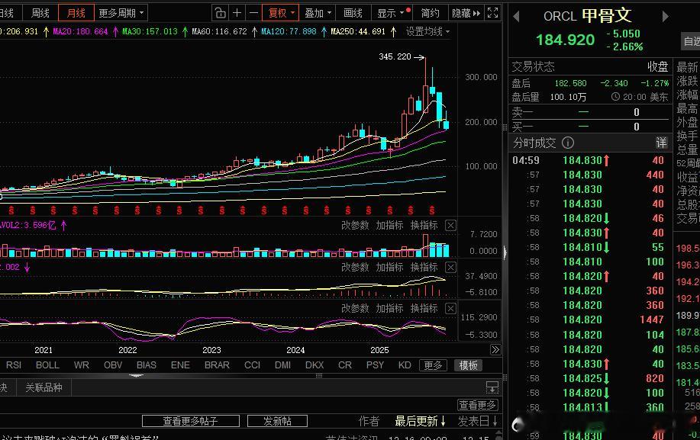Open 显示 display dropdown

[x=391, y=13]
